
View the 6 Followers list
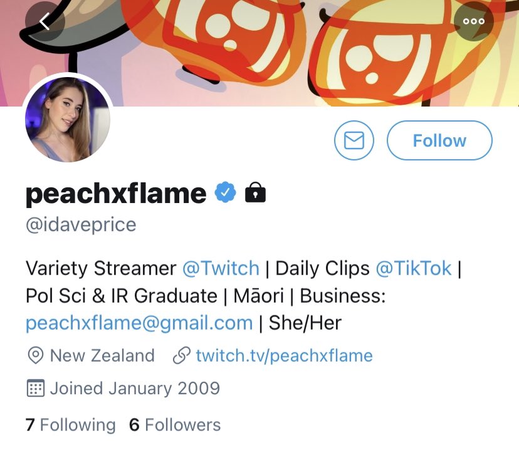[175, 425]
